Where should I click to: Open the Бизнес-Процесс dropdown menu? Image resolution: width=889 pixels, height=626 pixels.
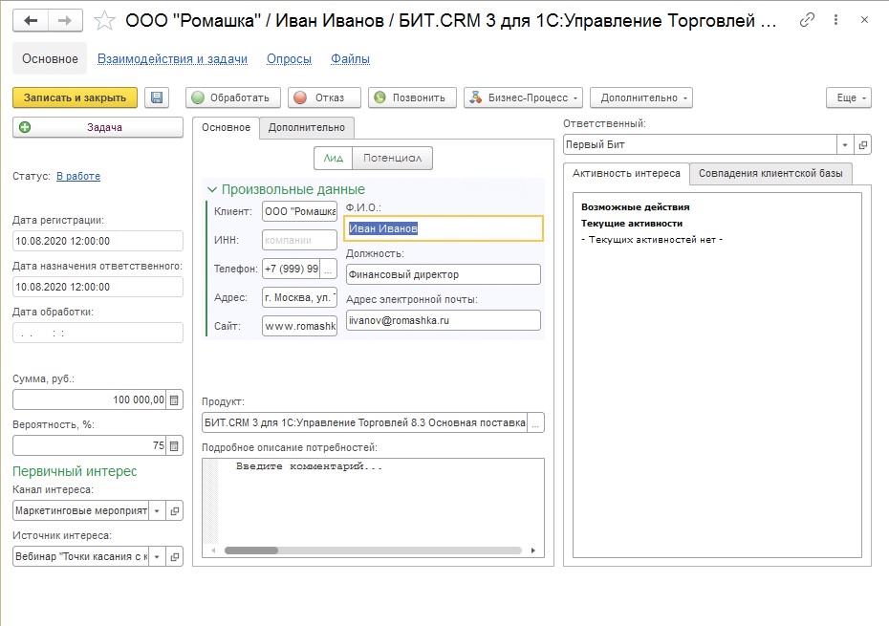click(523, 97)
